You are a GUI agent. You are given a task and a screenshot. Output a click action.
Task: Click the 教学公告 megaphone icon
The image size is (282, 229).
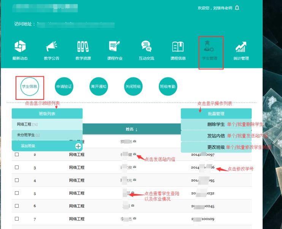tap(51, 47)
